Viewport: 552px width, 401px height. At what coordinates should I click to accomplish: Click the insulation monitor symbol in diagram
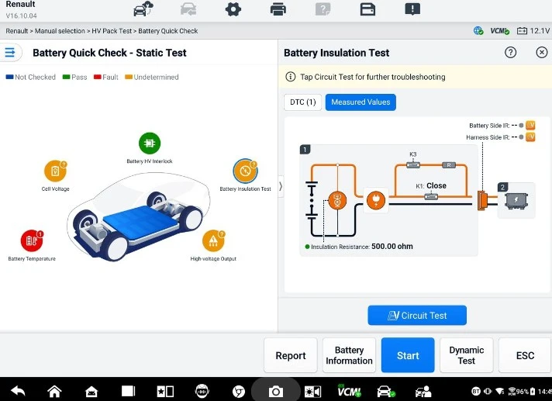click(x=337, y=201)
